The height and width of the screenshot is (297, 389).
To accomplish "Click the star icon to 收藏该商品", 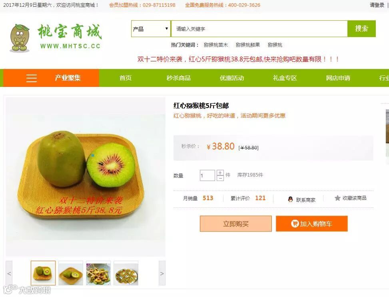I will pyautogui.click(x=337, y=198).
